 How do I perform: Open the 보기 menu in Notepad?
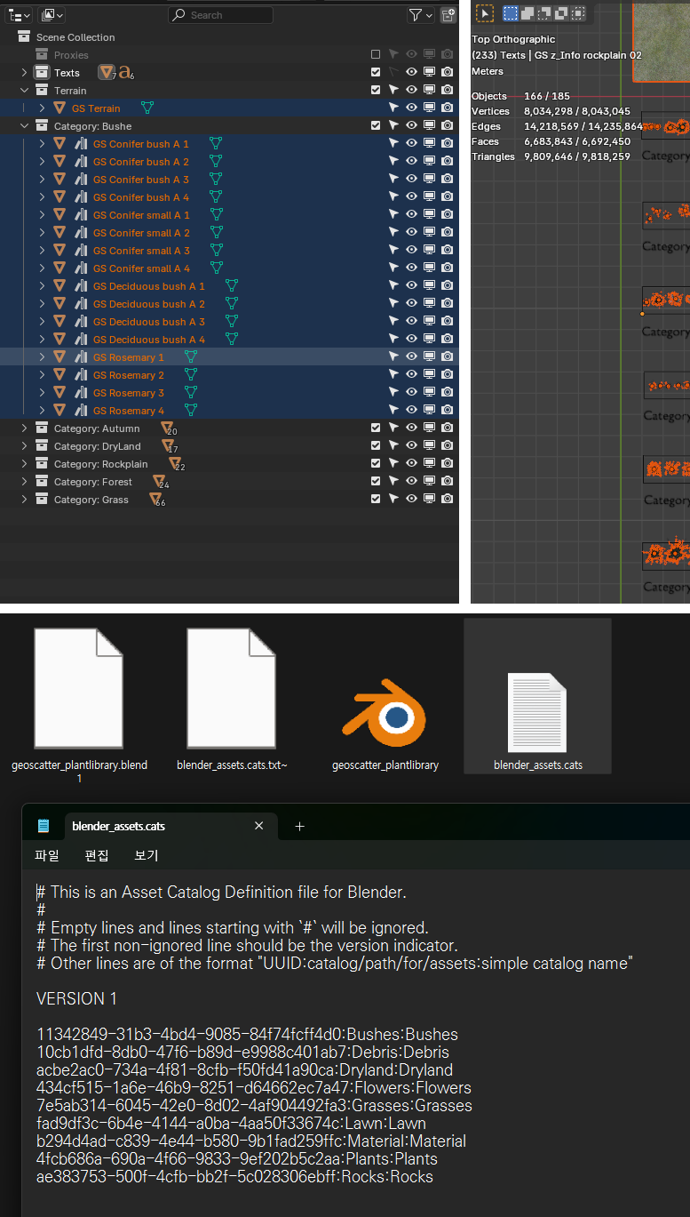pos(147,856)
